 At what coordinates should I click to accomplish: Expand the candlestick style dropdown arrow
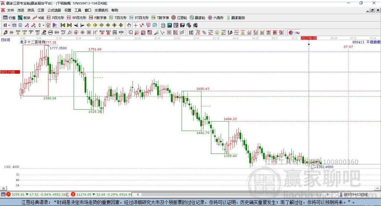click(x=44, y=25)
